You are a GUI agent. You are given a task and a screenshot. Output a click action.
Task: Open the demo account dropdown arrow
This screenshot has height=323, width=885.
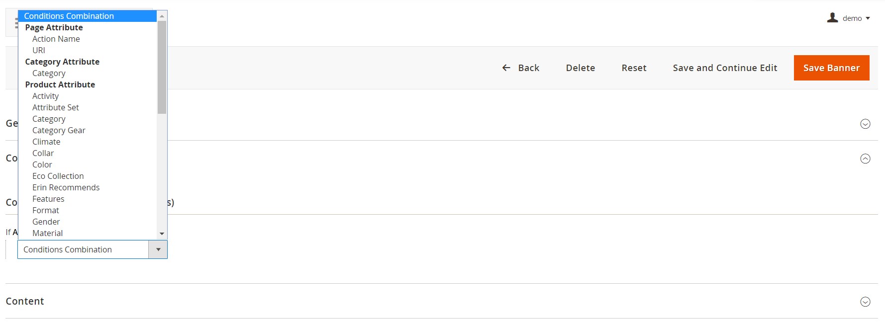click(868, 18)
